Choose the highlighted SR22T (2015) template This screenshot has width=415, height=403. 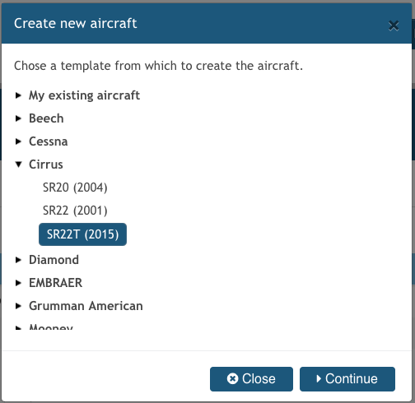click(82, 234)
